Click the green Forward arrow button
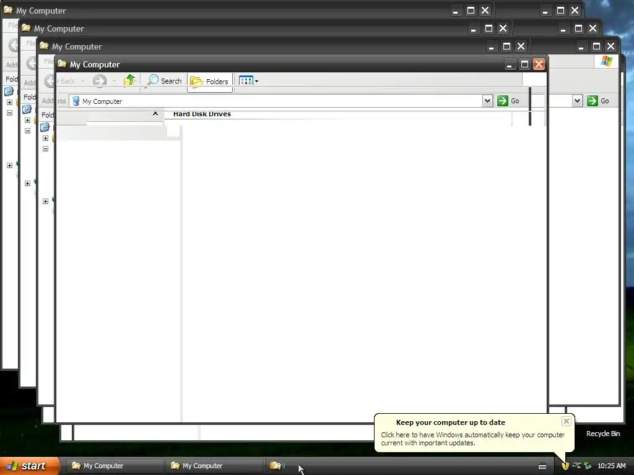This screenshot has width=634, height=475. point(100,81)
